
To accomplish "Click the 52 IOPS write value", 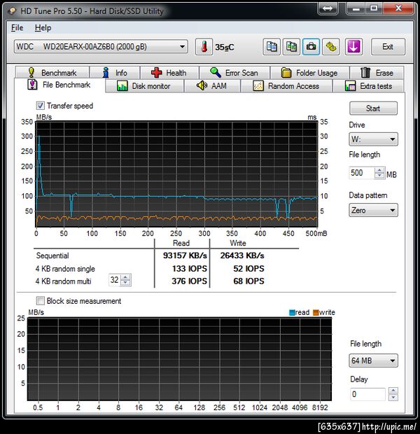I will point(248,269).
